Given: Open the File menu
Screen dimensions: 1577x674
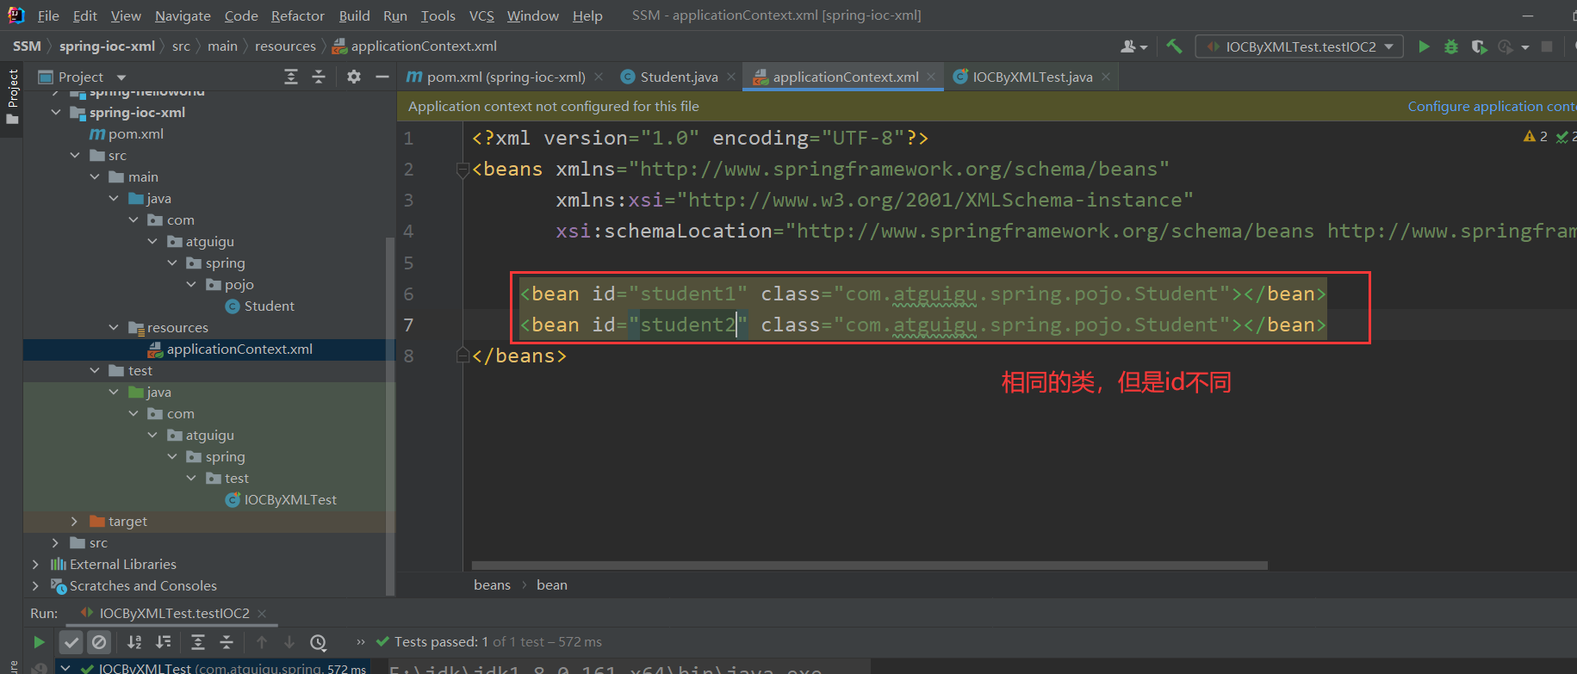Looking at the screenshot, I should [x=49, y=15].
